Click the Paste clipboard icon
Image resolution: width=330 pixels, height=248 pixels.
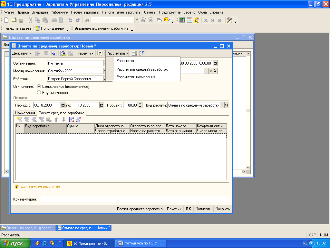[45, 20]
